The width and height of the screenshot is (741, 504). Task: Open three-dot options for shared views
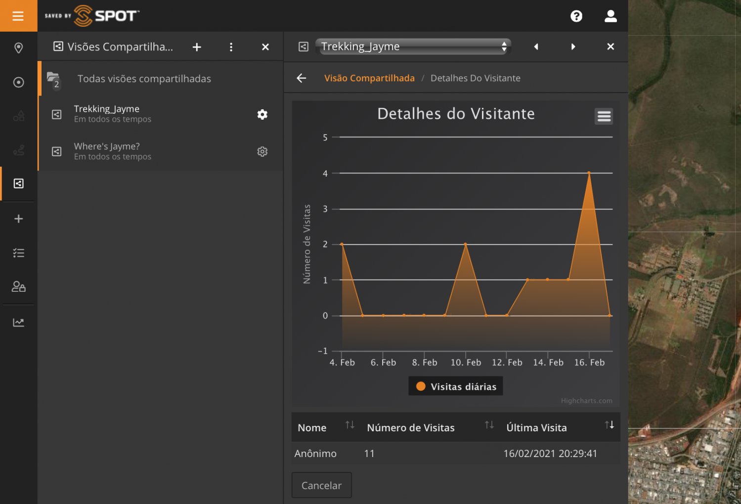point(231,47)
